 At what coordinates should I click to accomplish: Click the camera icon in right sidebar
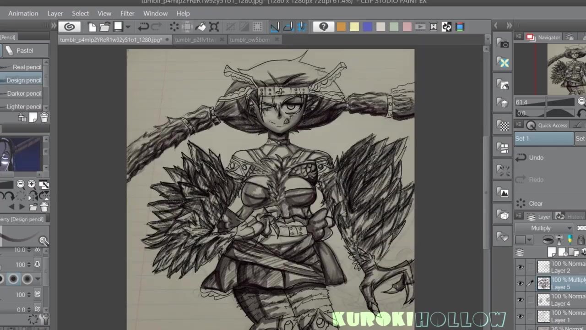tap(504, 44)
